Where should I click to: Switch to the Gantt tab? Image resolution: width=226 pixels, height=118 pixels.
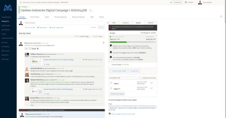coord(47,17)
